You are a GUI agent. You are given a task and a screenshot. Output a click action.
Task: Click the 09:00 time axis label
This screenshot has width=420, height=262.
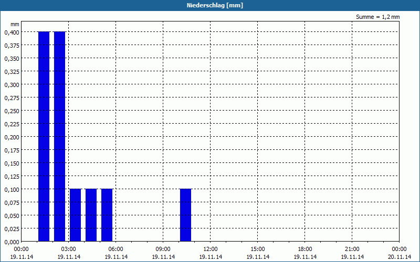[163, 249]
